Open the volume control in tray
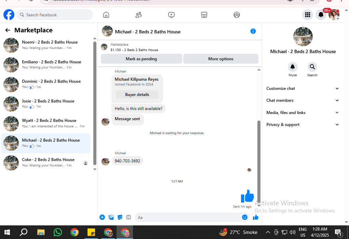 [x=293, y=232]
